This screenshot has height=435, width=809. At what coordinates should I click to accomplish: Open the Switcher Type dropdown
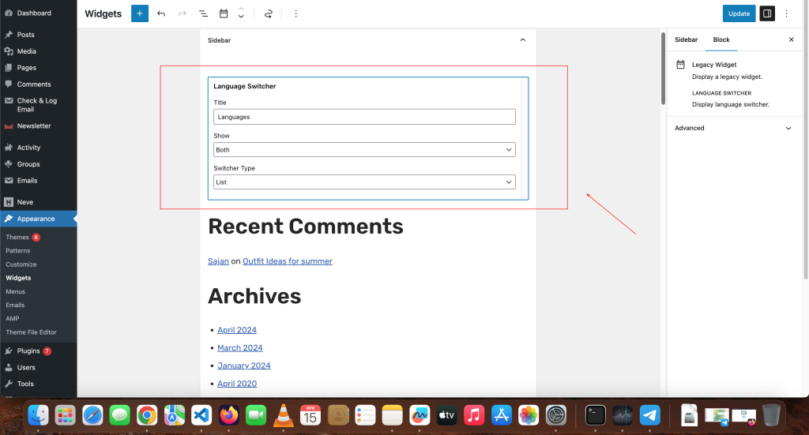click(x=364, y=182)
